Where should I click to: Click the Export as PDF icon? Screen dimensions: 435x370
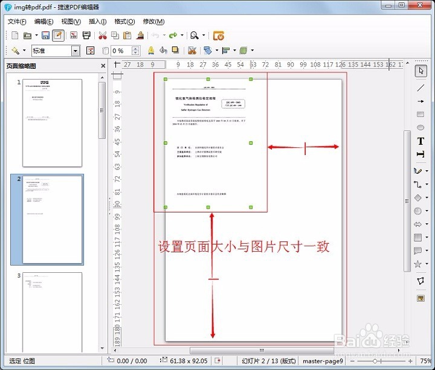(74, 36)
